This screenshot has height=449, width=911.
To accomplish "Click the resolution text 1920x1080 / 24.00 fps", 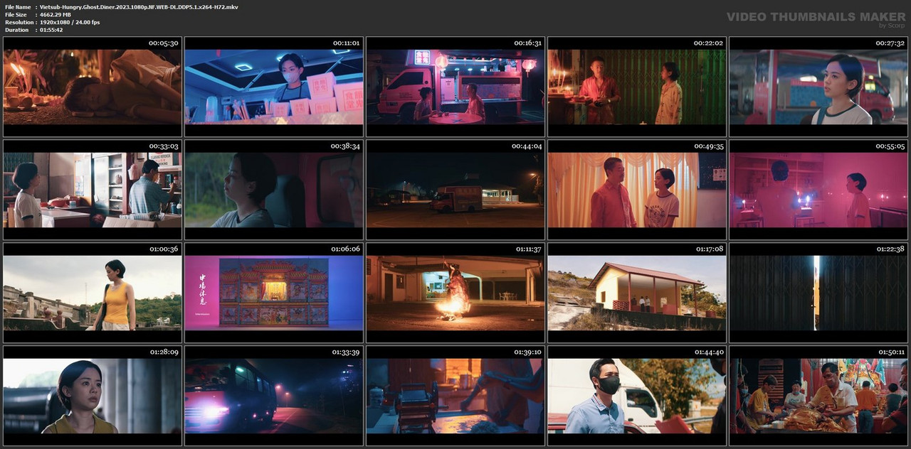I will tap(70, 22).
